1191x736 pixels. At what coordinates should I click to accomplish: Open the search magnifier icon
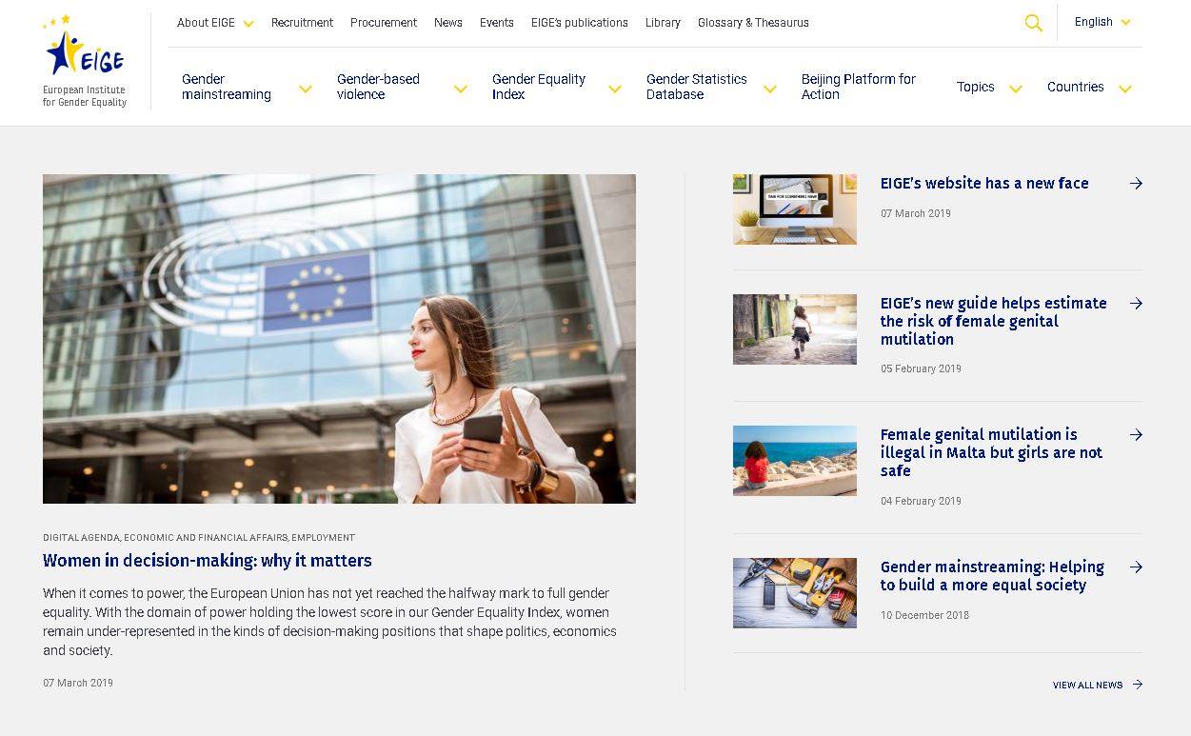(1033, 23)
